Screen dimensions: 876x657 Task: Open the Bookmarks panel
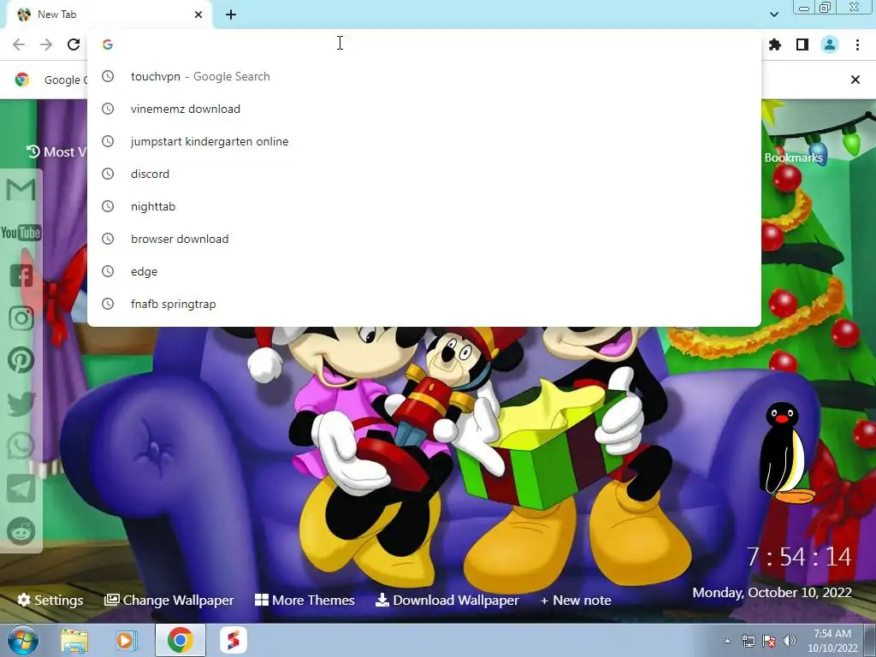tap(793, 157)
